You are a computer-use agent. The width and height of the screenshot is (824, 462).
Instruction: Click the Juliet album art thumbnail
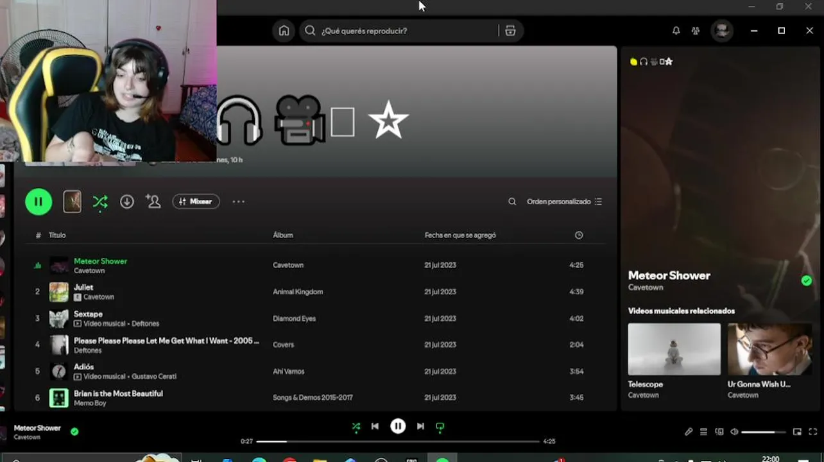pyautogui.click(x=59, y=292)
